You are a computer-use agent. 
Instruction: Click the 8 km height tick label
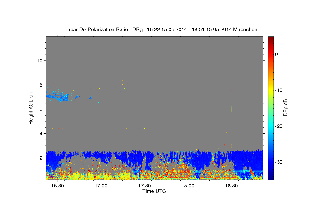point(41,85)
